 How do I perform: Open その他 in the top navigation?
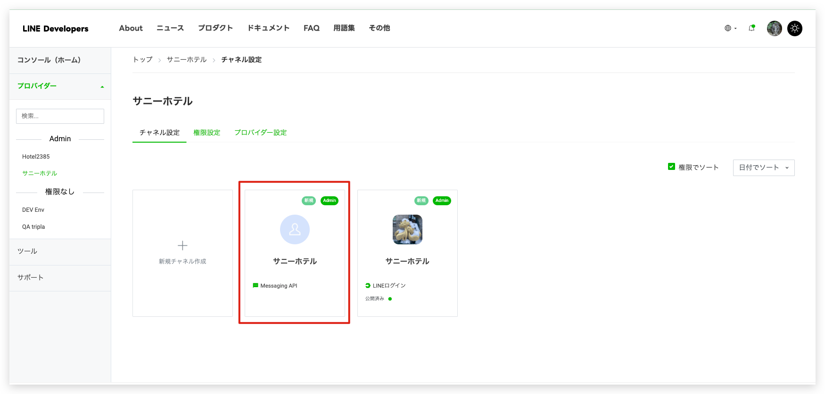click(x=379, y=28)
